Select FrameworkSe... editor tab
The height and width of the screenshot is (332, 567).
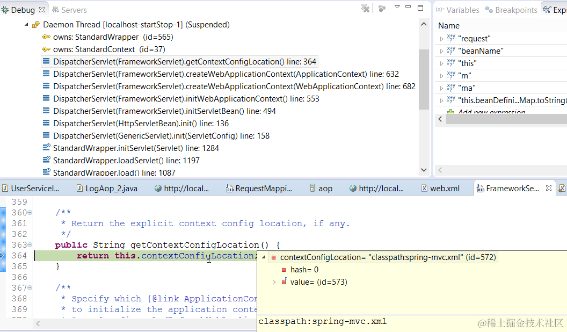[508, 189]
